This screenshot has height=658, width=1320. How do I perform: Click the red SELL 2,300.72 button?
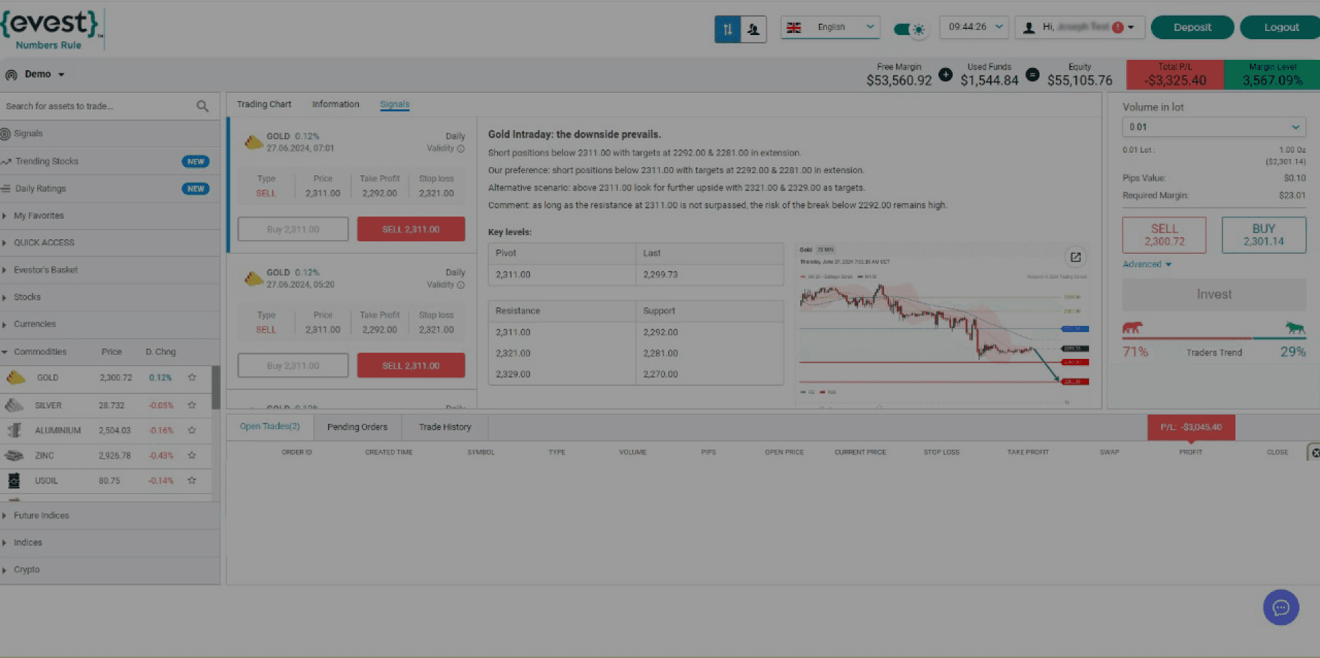(x=1164, y=235)
